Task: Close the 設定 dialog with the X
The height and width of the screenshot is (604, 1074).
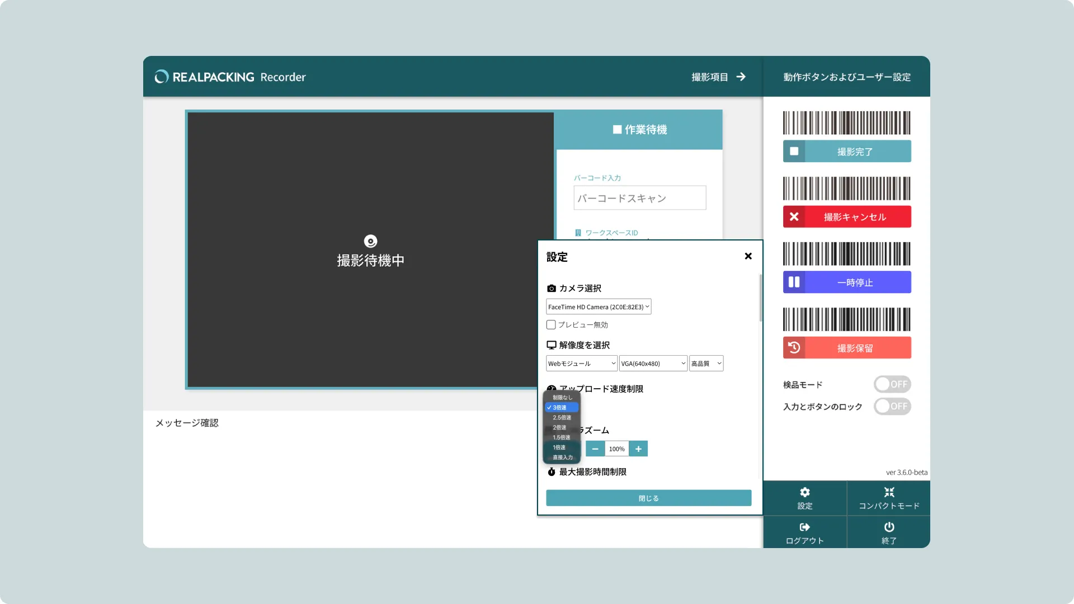Action: [x=748, y=256]
